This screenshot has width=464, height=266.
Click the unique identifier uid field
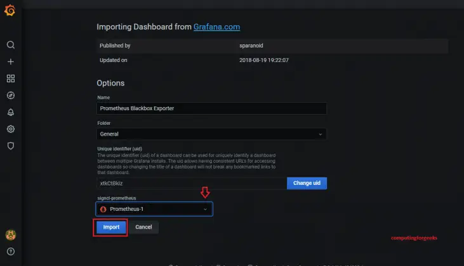(x=190, y=183)
